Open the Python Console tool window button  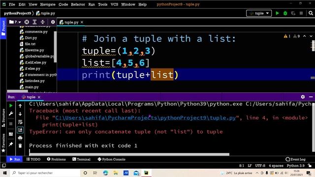point(112,159)
